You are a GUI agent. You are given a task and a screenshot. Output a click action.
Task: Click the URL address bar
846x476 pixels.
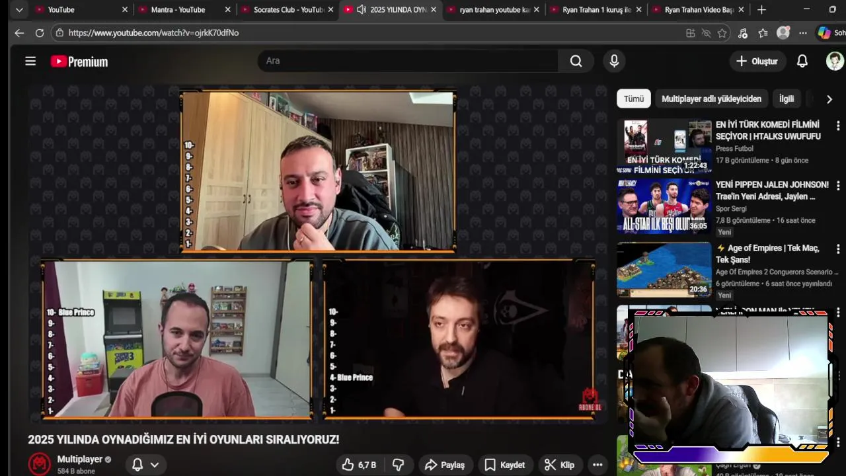point(370,33)
